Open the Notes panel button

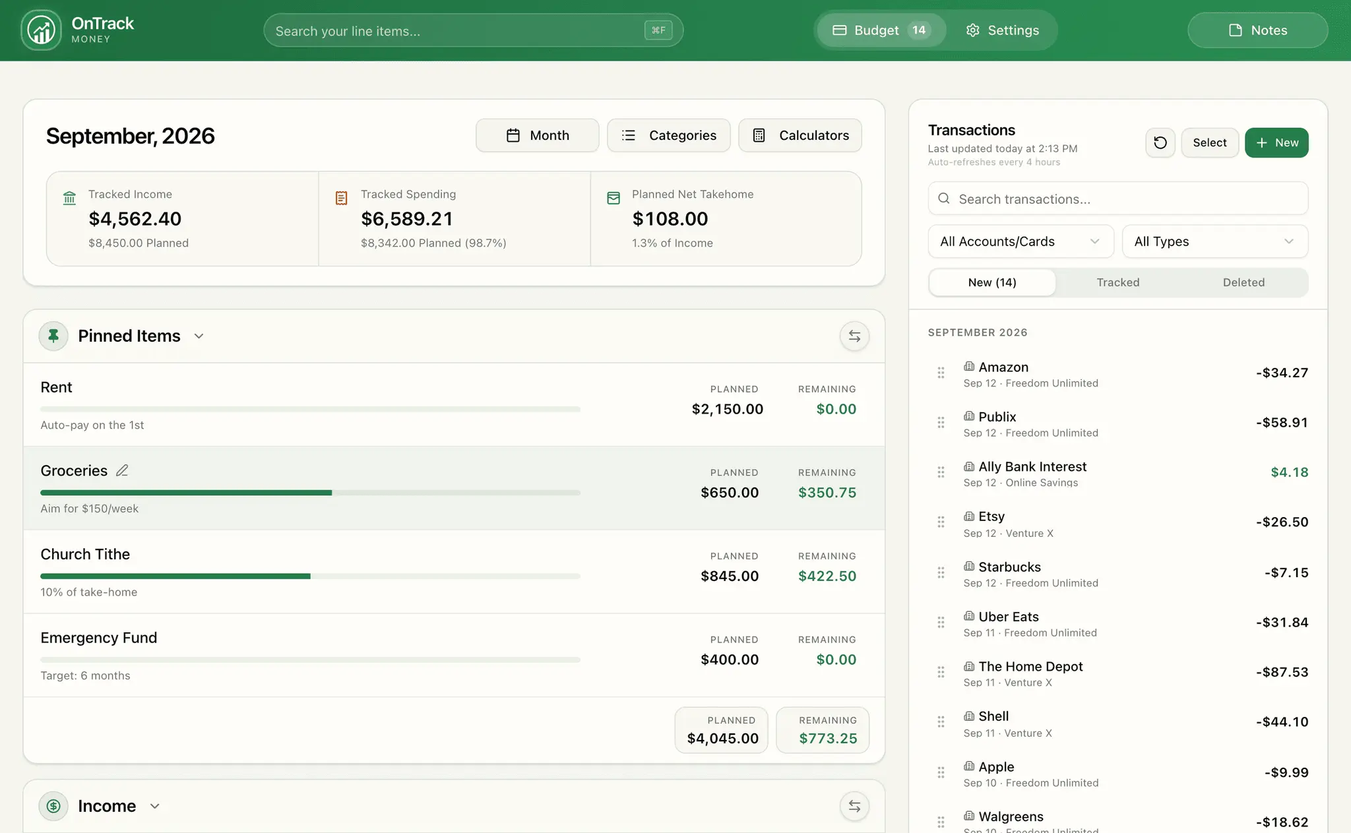1257,30
